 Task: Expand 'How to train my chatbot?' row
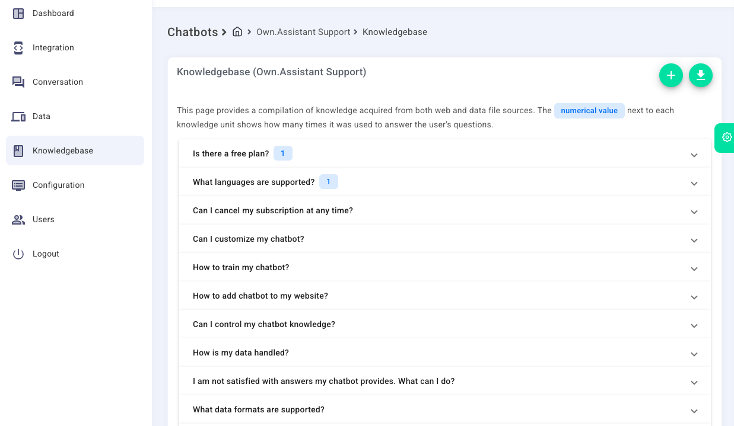(444, 267)
